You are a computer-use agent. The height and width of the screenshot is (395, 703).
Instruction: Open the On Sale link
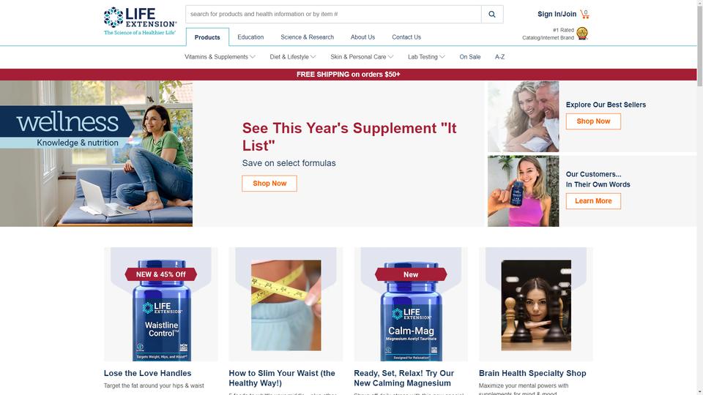point(470,57)
